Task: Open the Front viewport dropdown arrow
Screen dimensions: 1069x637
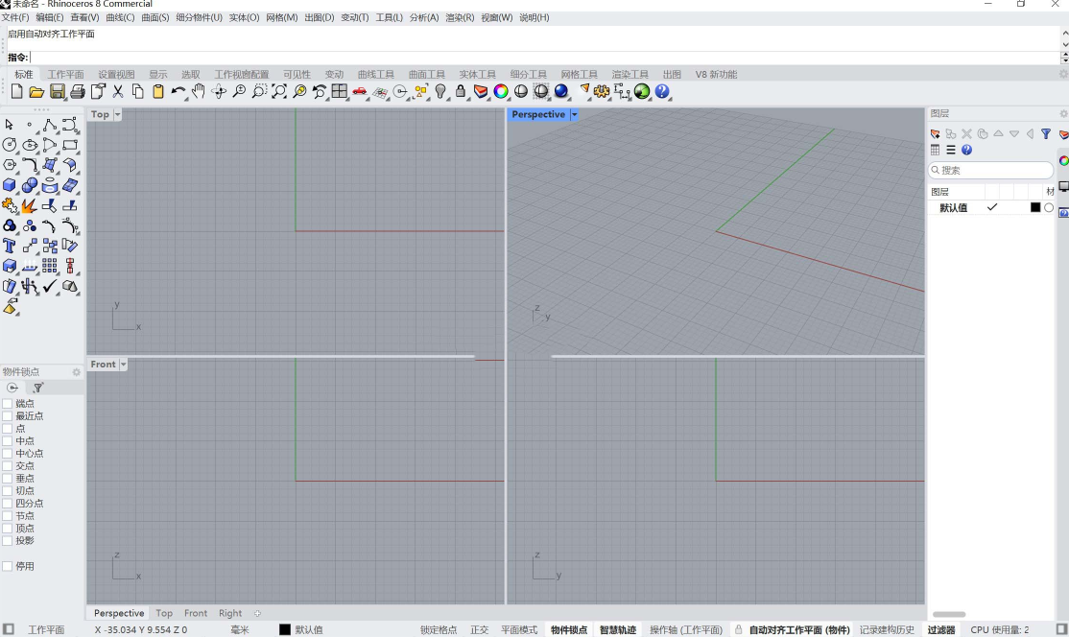Action: point(123,365)
